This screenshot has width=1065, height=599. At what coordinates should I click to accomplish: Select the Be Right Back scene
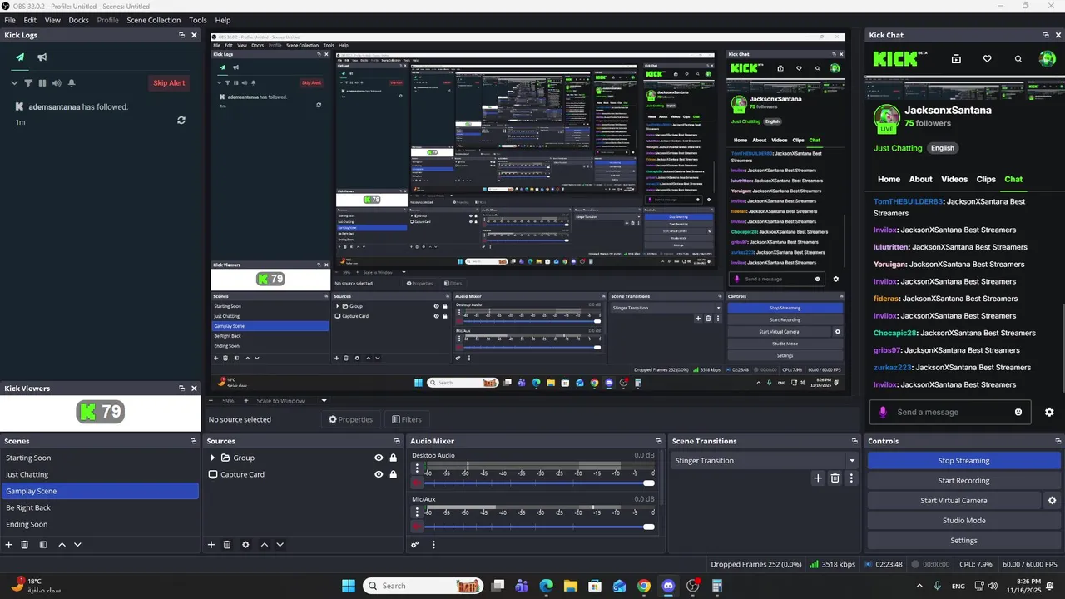pos(100,507)
